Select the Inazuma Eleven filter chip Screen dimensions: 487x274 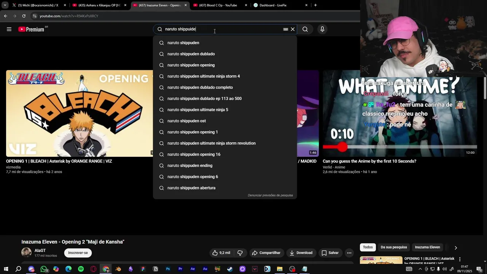427,247
